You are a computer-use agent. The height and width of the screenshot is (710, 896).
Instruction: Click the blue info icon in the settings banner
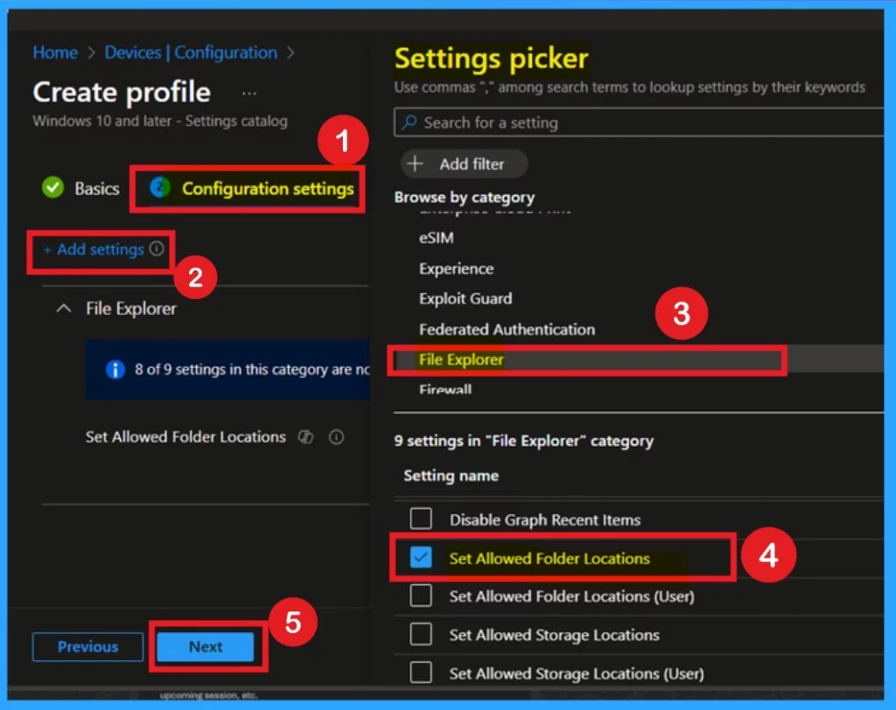(x=115, y=370)
